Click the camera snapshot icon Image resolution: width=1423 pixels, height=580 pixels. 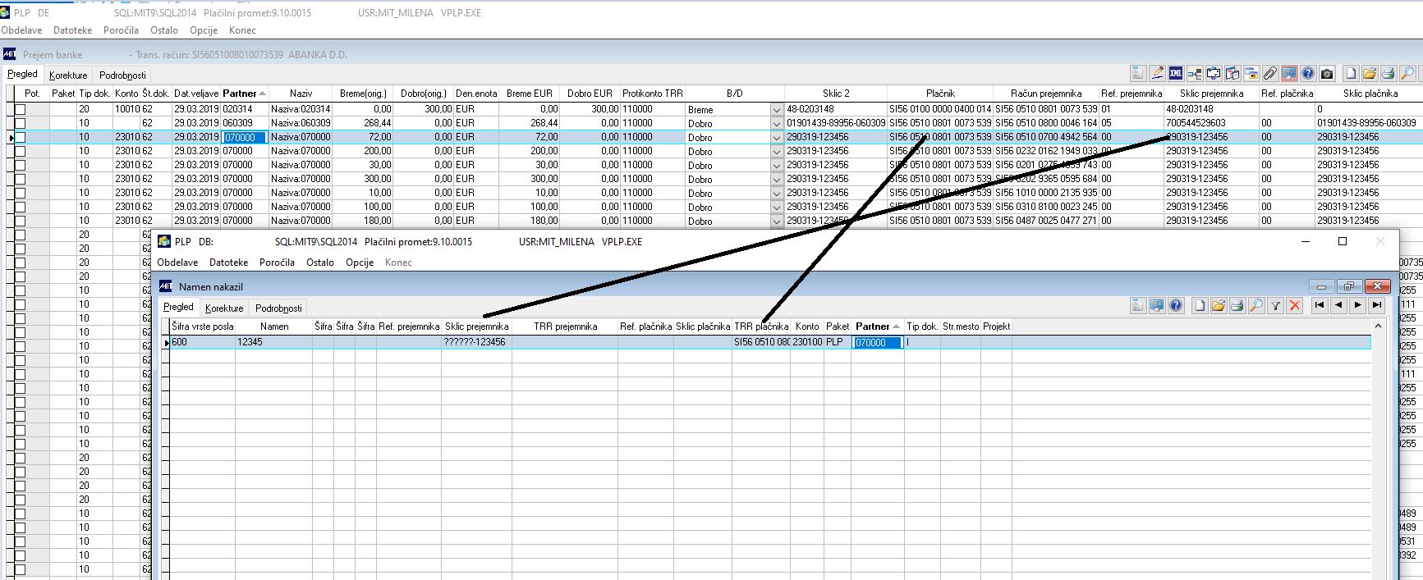(1327, 74)
